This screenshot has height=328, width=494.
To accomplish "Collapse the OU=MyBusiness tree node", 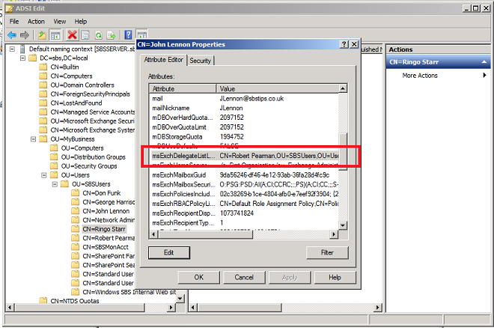I will [33, 139].
